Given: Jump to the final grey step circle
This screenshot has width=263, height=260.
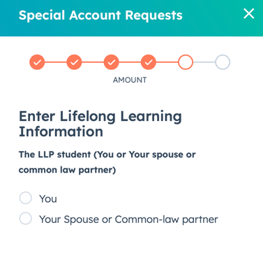Looking at the screenshot, I should tap(223, 62).
